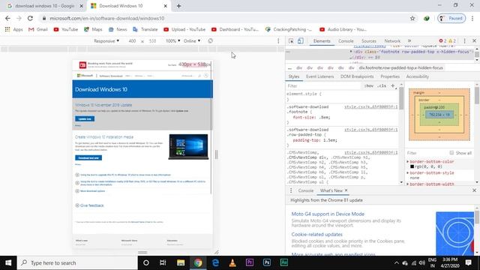
Task: Click the rotate device orientation icon
Action: pyautogui.click(x=210, y=40)
